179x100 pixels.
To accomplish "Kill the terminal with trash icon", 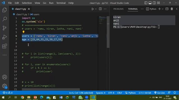I will click(x=172, y=9).
